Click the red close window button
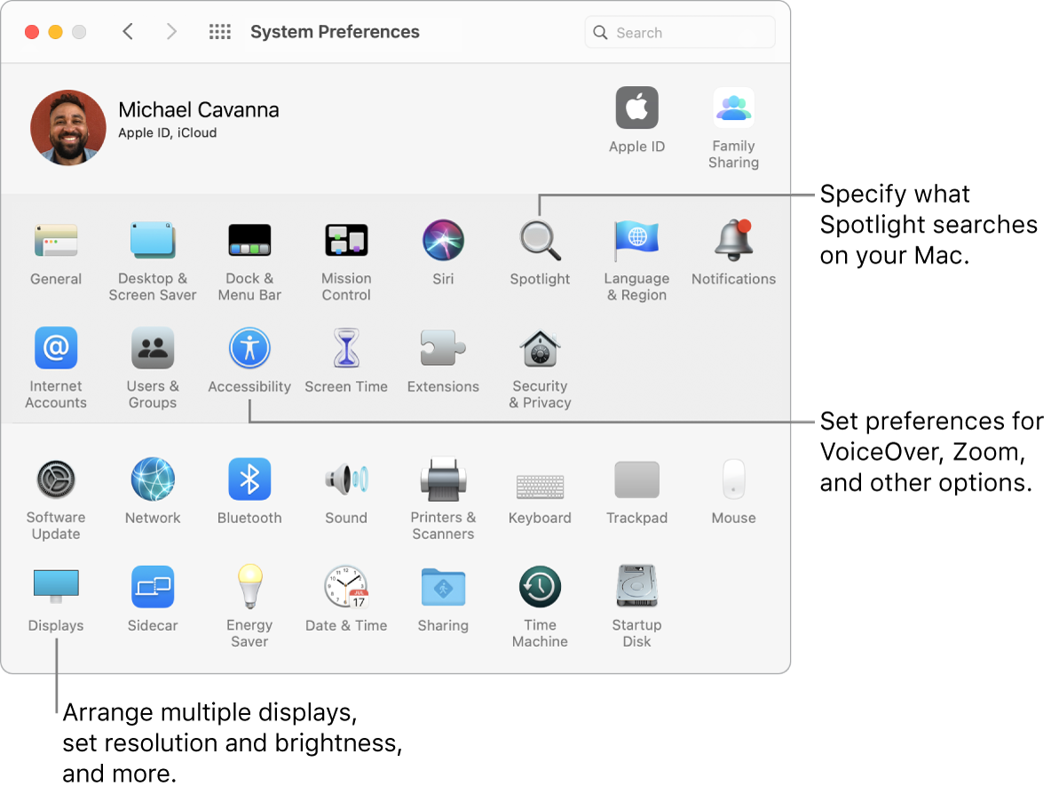The width and height of the screenshot is (1051, 794). click(x=31, y=32)
